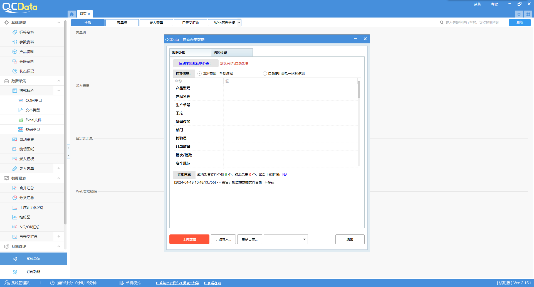Open the COM串口 format parser
The height and width of the screenshot is (287, 534).
click(x=33, y=100)
